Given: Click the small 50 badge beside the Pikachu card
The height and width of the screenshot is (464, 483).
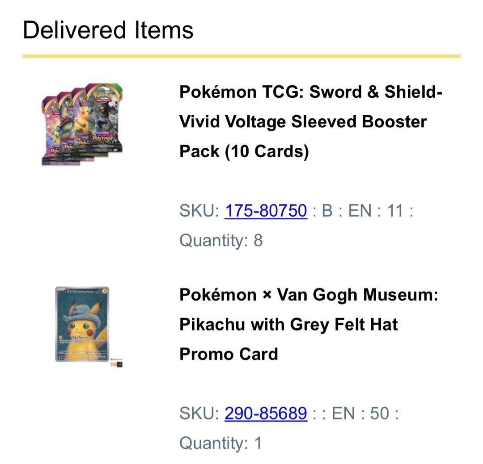Looking at the screenshot, I should (117, 364).
